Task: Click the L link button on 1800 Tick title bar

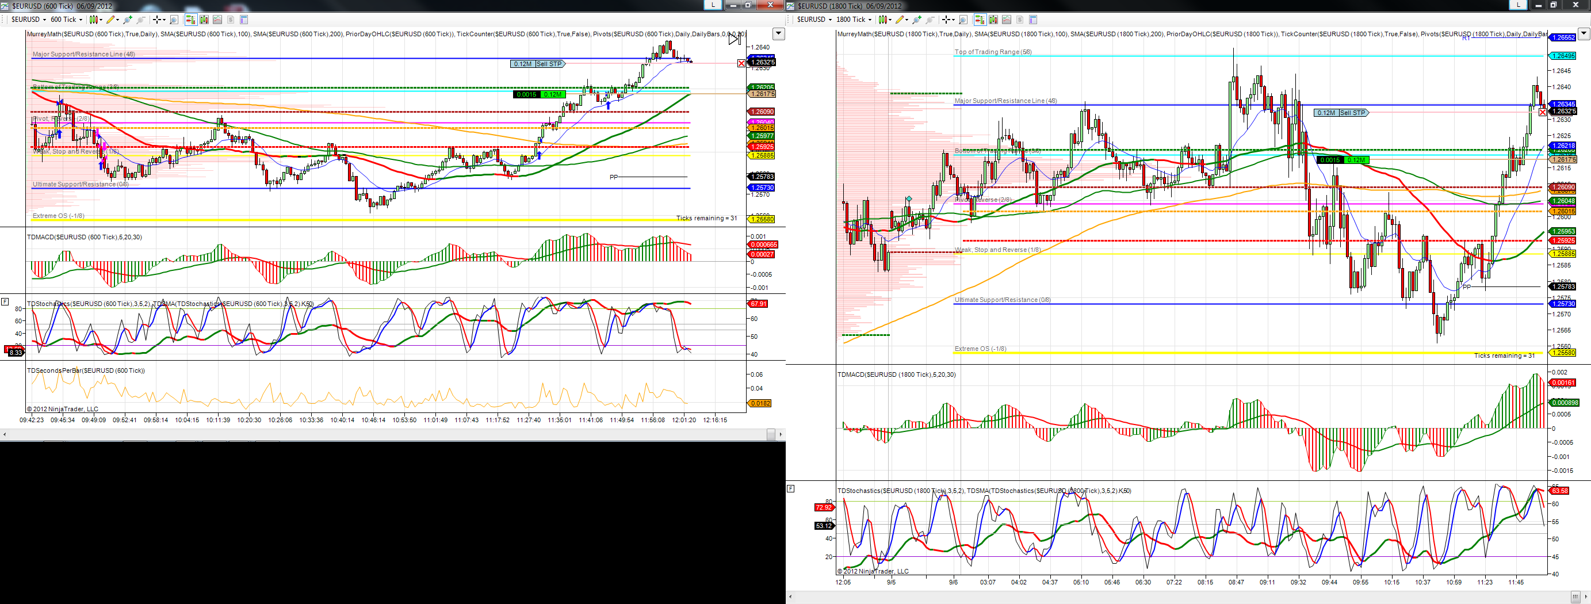Action: pyautogui.click(x=1518, y=5)
